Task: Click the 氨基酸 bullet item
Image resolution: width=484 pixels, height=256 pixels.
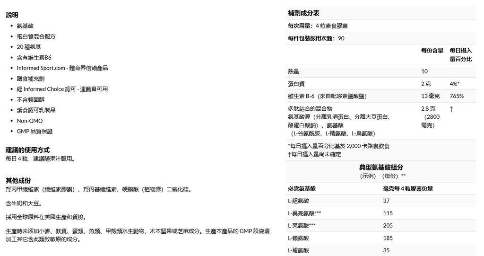Action: [x=25, y=26]
